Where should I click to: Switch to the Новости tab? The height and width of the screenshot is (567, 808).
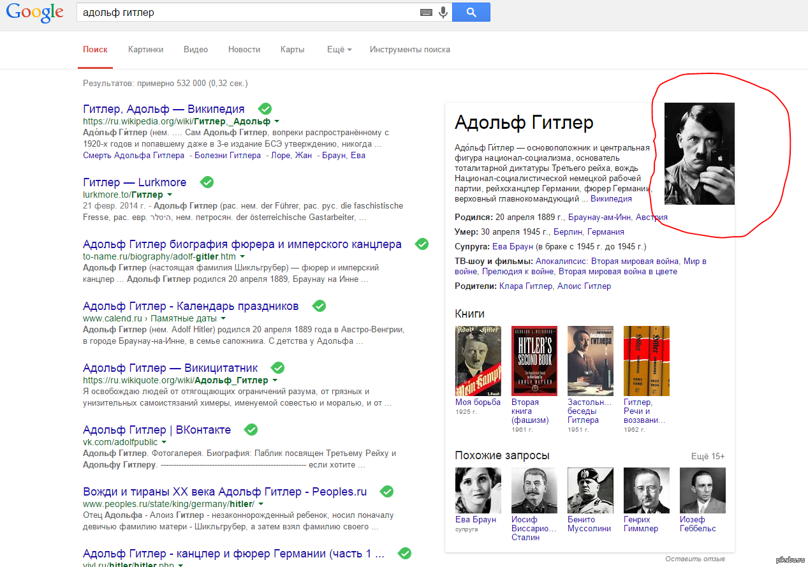244,49
